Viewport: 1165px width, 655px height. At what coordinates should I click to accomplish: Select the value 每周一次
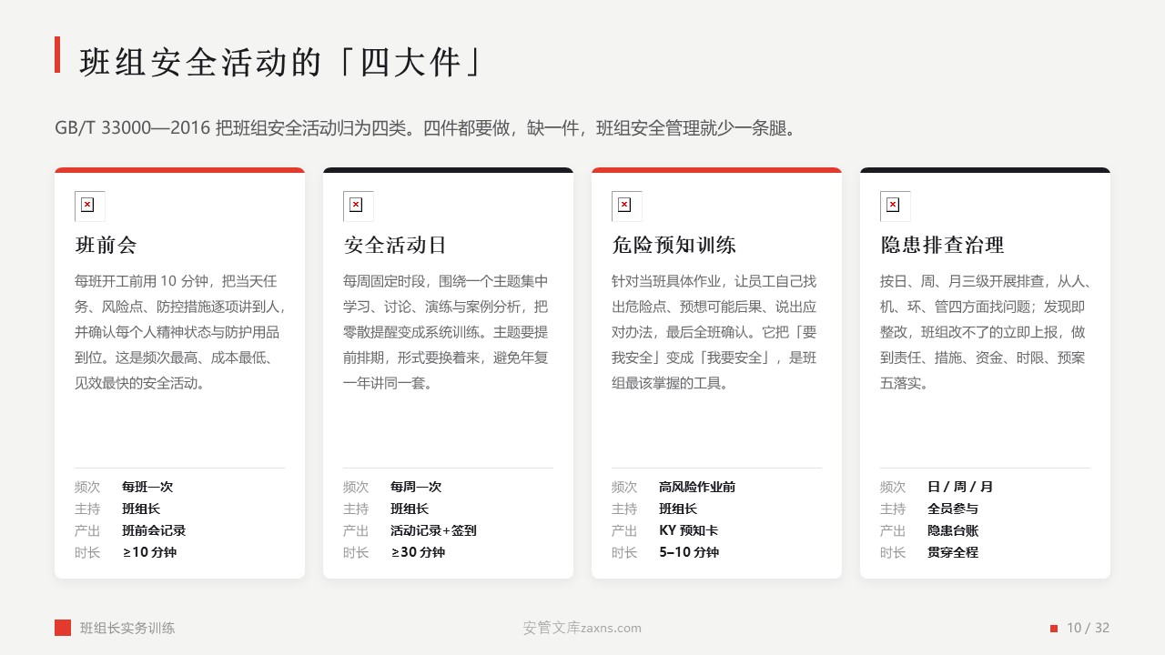tap(416, 487)
